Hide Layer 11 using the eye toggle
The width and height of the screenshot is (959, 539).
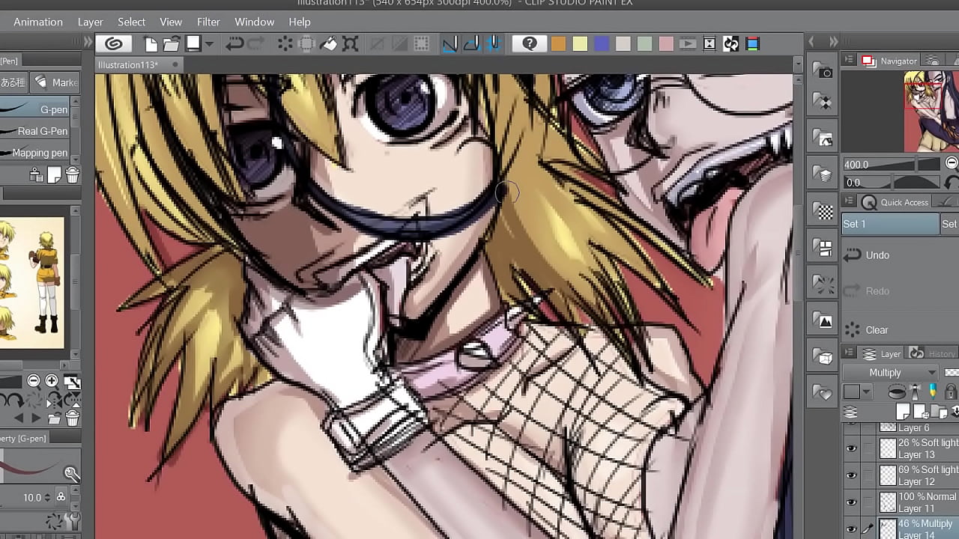coord(850,502)
